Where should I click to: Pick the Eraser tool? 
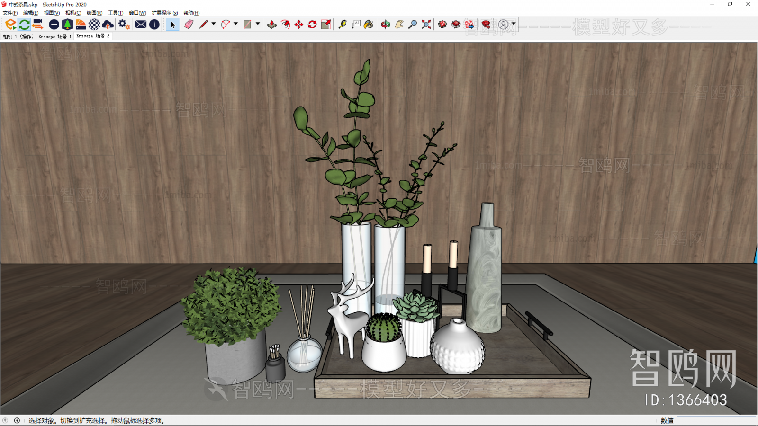point(189,25)
